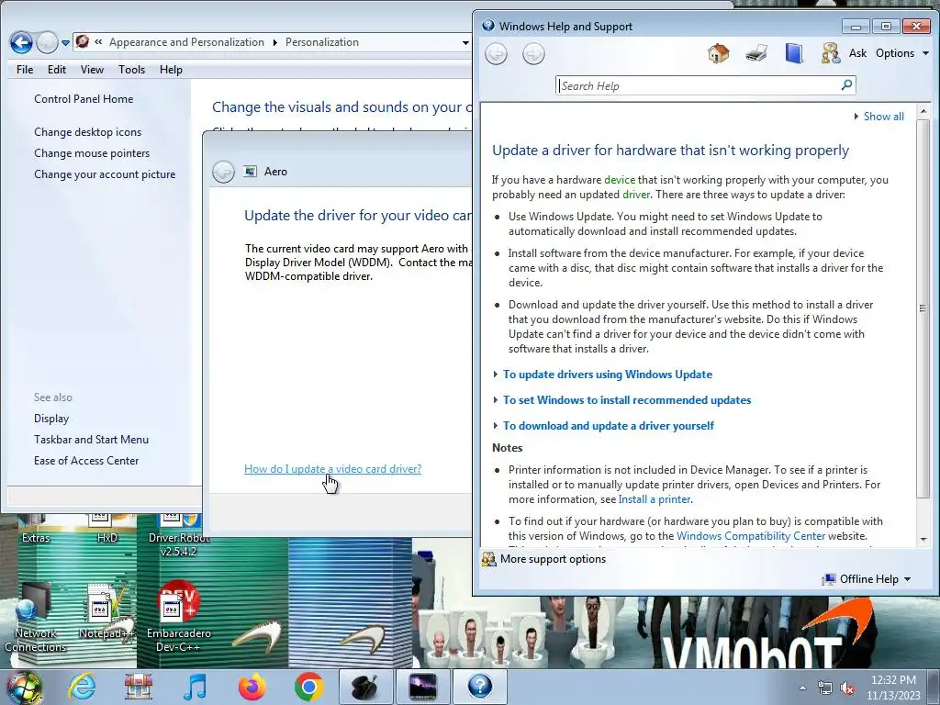Show hidden tray icons arrow
The width and height of the screenshot is (940, 705).
pyautogui.click(x=802, y=688)
